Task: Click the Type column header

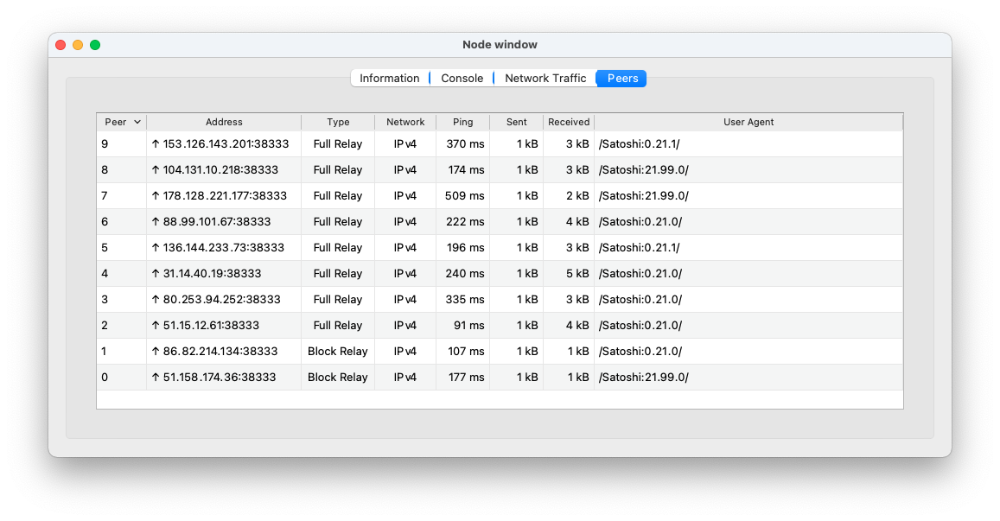Action: pyautogui.click(x=338, y=123)
